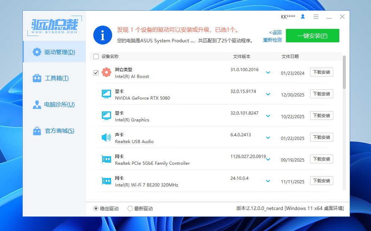Click the 驱动总裁 logo
Image resolution: width=371 pixels, height=231 pixels.
click(x=55, y=26)
